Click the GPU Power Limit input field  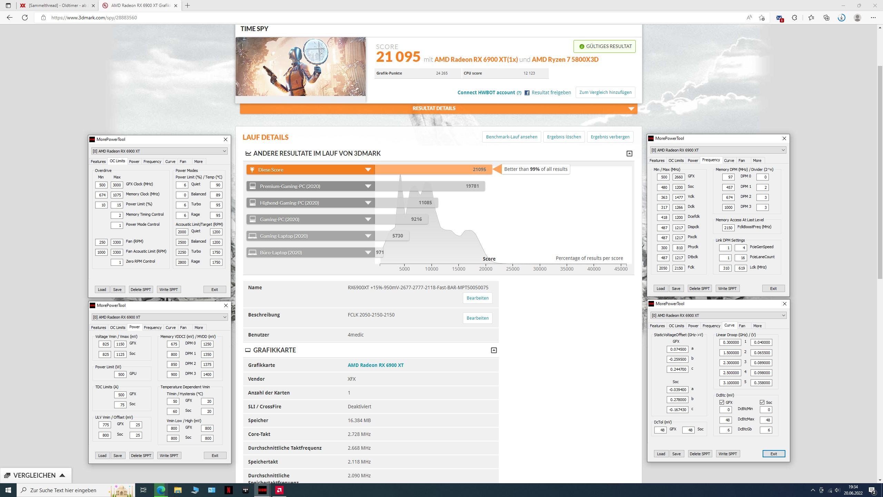tap(120, 374)
